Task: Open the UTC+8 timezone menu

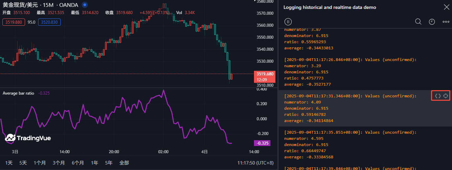Action: click(x=255, y=163)
